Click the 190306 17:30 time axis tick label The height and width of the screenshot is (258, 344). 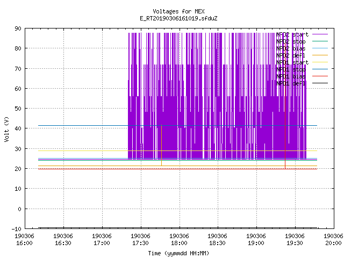click(140, 240)
